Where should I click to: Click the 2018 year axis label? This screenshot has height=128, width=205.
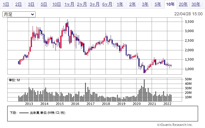click(106, 104)
